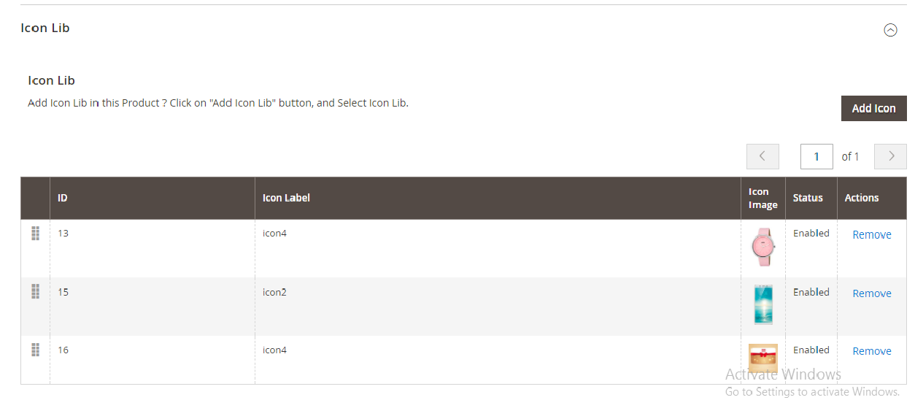Grab drag handle for row ID 13
The image size is (915, 400).
click(35, 234)
